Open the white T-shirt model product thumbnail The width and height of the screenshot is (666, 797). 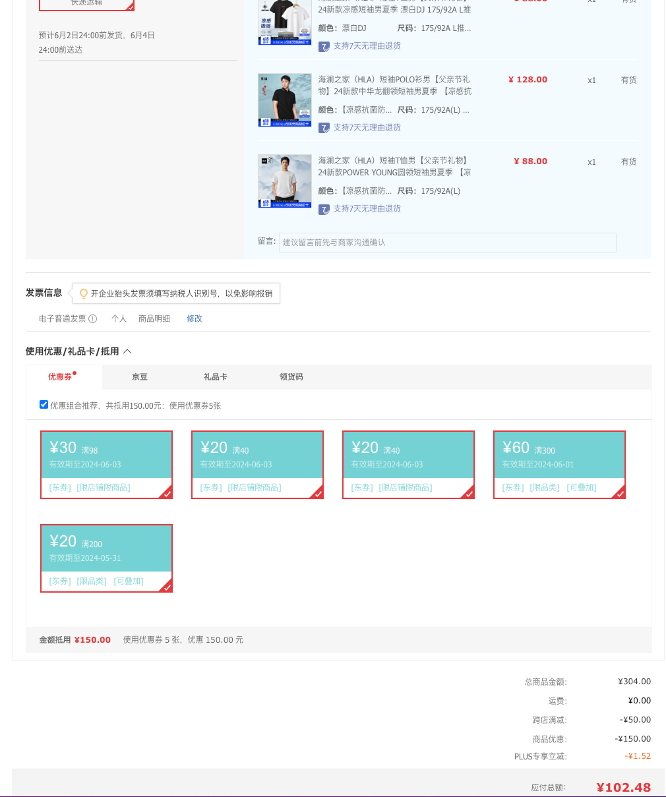pos(285,181)
